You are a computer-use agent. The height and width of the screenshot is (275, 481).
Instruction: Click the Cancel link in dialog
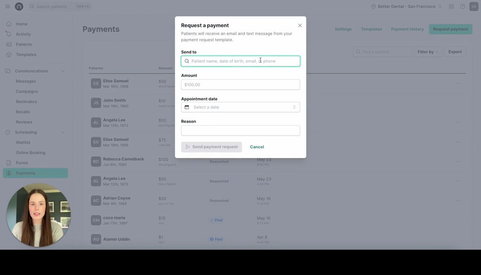tap(257, 147)
